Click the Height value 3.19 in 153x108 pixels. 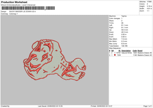click(x=149, y=6)
